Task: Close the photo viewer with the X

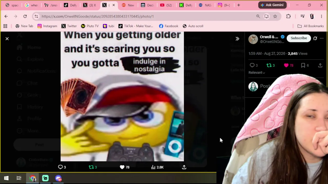Action: click(7, 39)
